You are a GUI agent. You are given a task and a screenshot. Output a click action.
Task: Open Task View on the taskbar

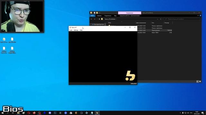[13, 113]
